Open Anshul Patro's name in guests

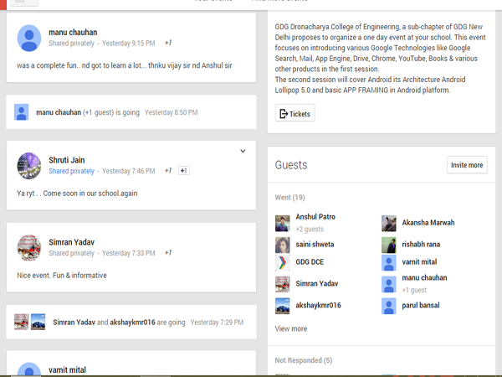315,217
